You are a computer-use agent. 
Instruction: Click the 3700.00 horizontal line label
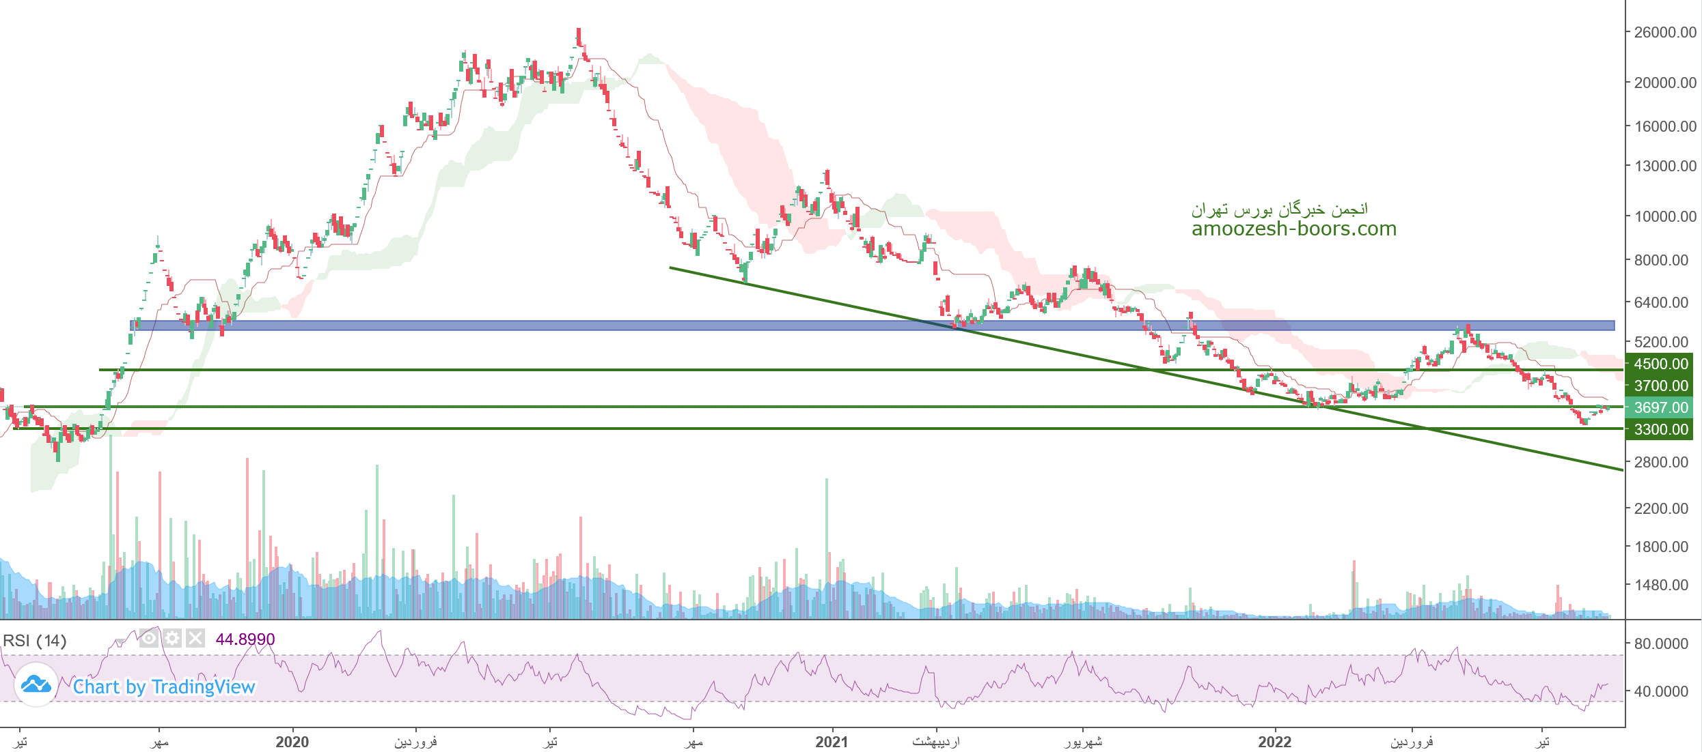[1660, 386]
